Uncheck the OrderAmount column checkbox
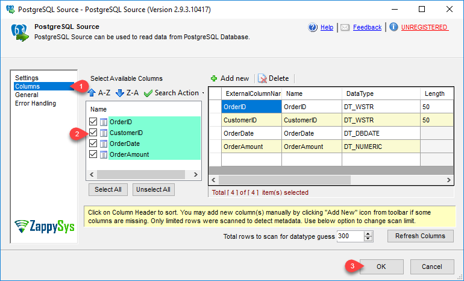Image resolution: width=464 pixels, height=281 pixels. click(93, 154)
